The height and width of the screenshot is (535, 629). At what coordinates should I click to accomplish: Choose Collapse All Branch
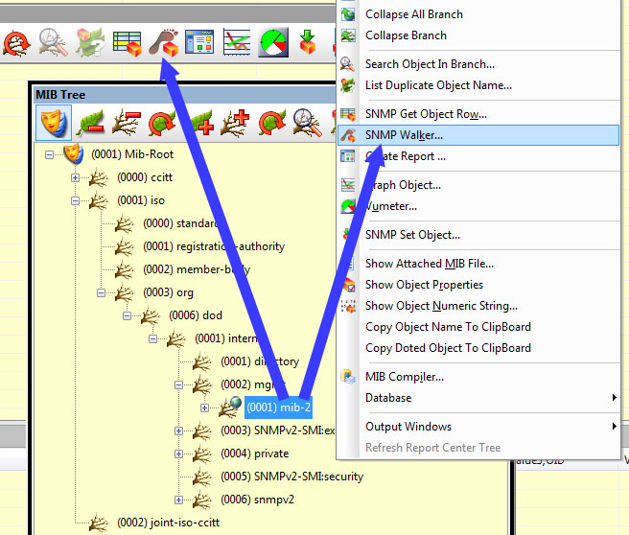[478, 14]
